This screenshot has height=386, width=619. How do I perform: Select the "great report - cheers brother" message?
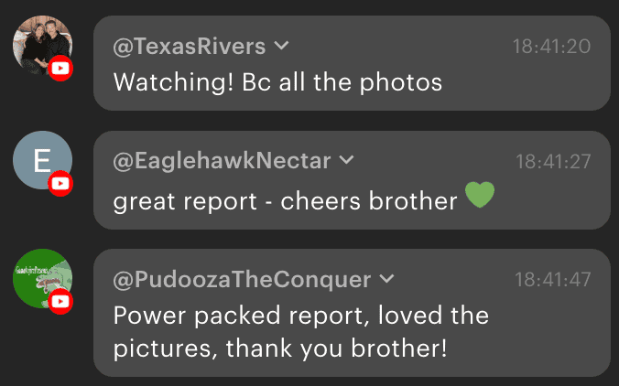point(285,200)
